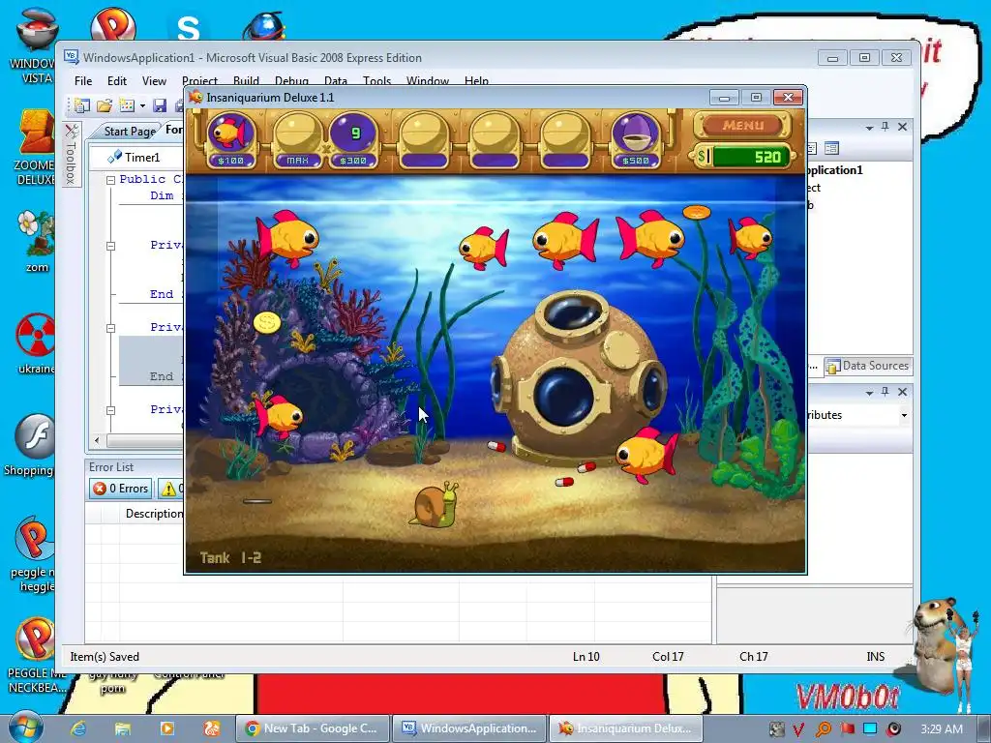Click the Save floppy disk toolbar icon
This screenshot has height=743, width=991.
(x=160, y=105)
